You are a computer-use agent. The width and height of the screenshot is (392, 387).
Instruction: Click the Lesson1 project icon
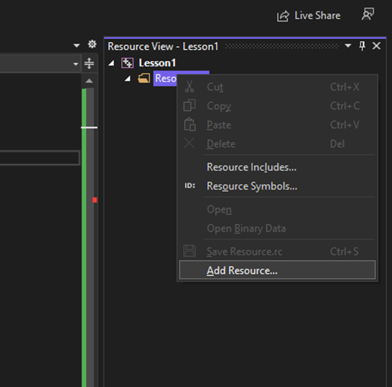(127, 63)
